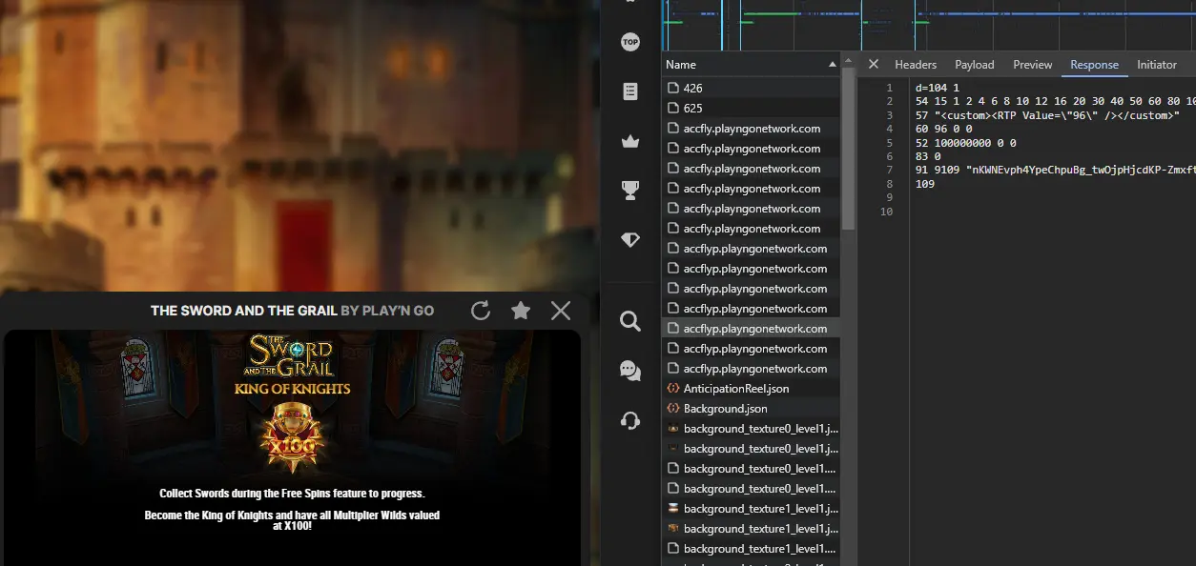Viewport: 1196px width, 566px height.
Task: Open the TOP games sidebar icon
Action: [x=629, y=42]
